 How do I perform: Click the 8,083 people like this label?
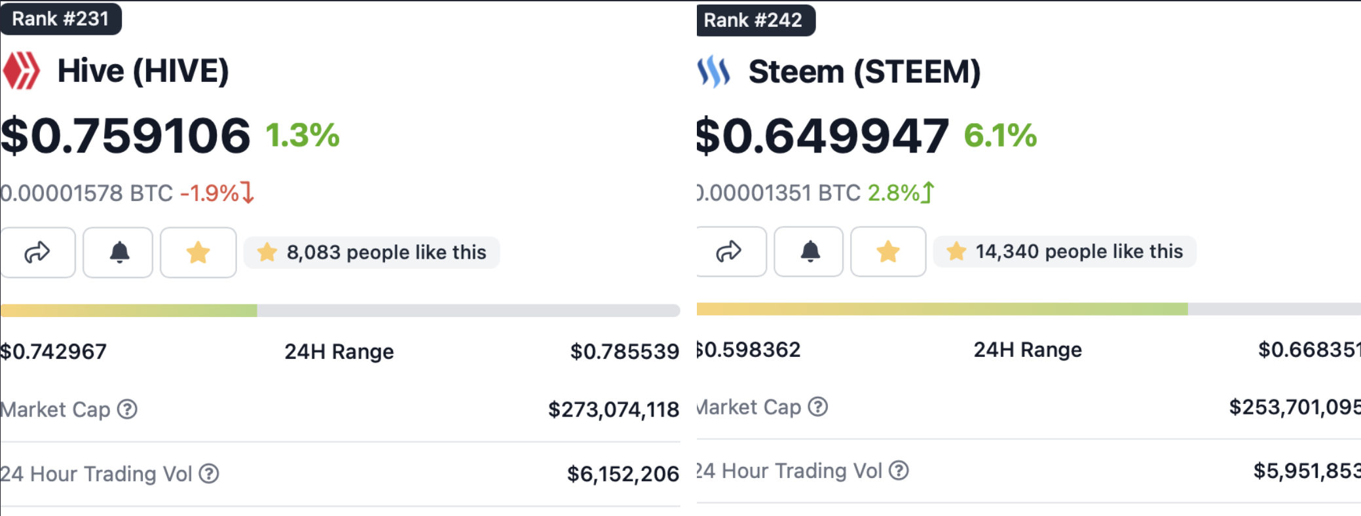pyautogui.click(x=372, y=252)
